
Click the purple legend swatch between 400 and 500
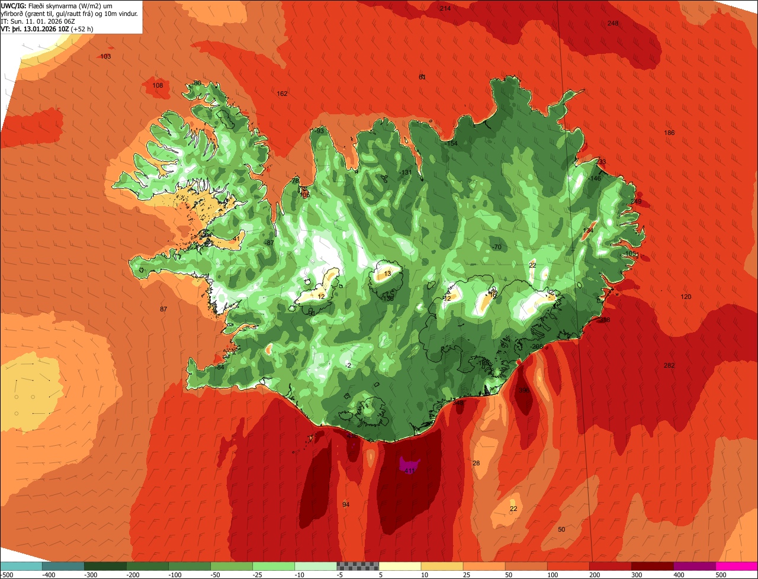(x=695, y=566)
